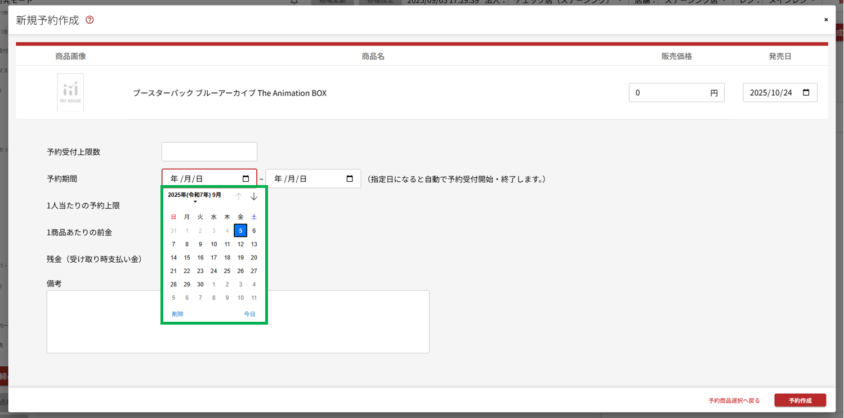This screenshot has width=844, height=418.
Task: Pick September 12 in the calendar
Action: coord(240,244)
